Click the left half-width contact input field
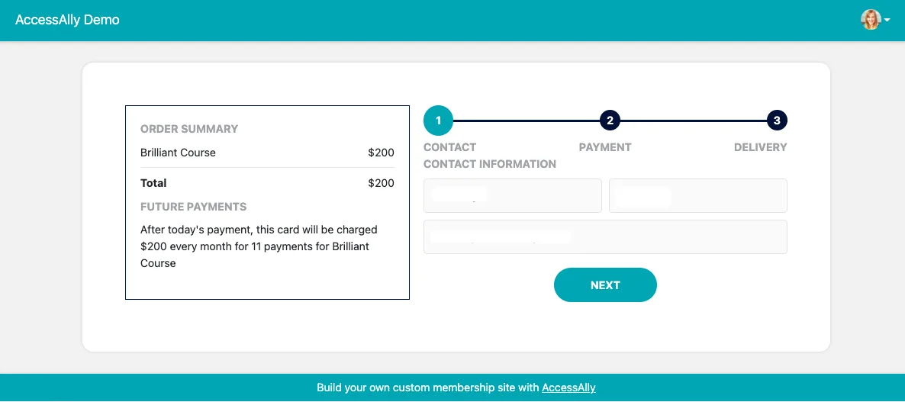The image size is (905, 402). [513, 195]
